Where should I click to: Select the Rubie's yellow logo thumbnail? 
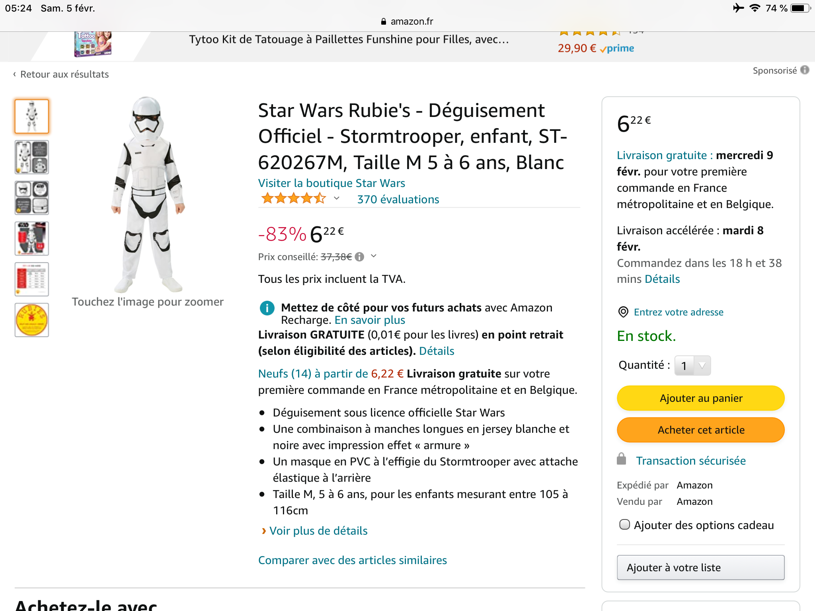tap(32, 320)
